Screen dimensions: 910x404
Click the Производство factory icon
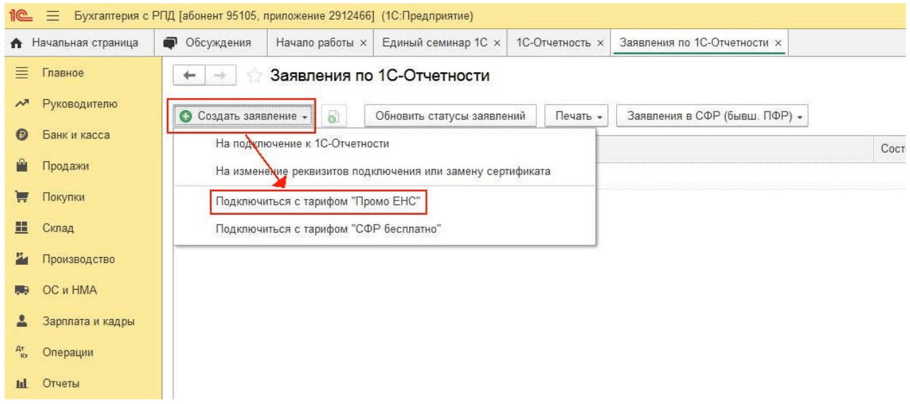pos(21,259)
